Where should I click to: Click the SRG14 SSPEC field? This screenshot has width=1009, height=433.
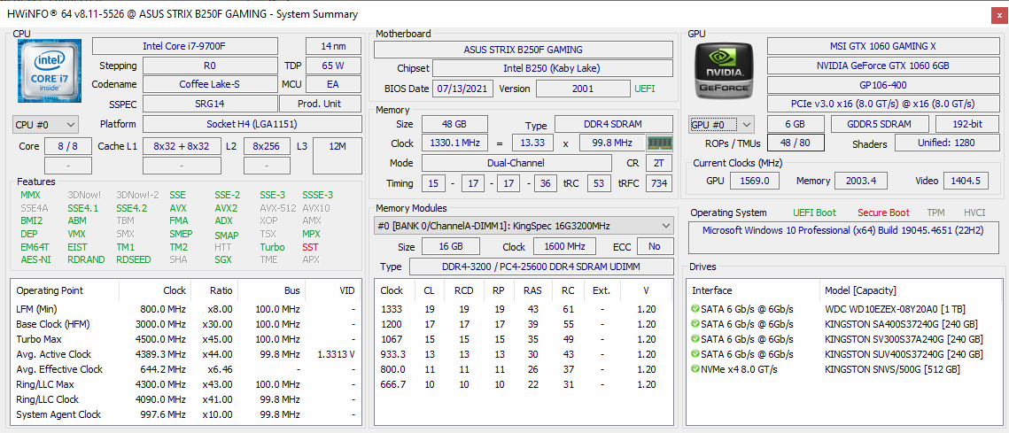[210, 104]
